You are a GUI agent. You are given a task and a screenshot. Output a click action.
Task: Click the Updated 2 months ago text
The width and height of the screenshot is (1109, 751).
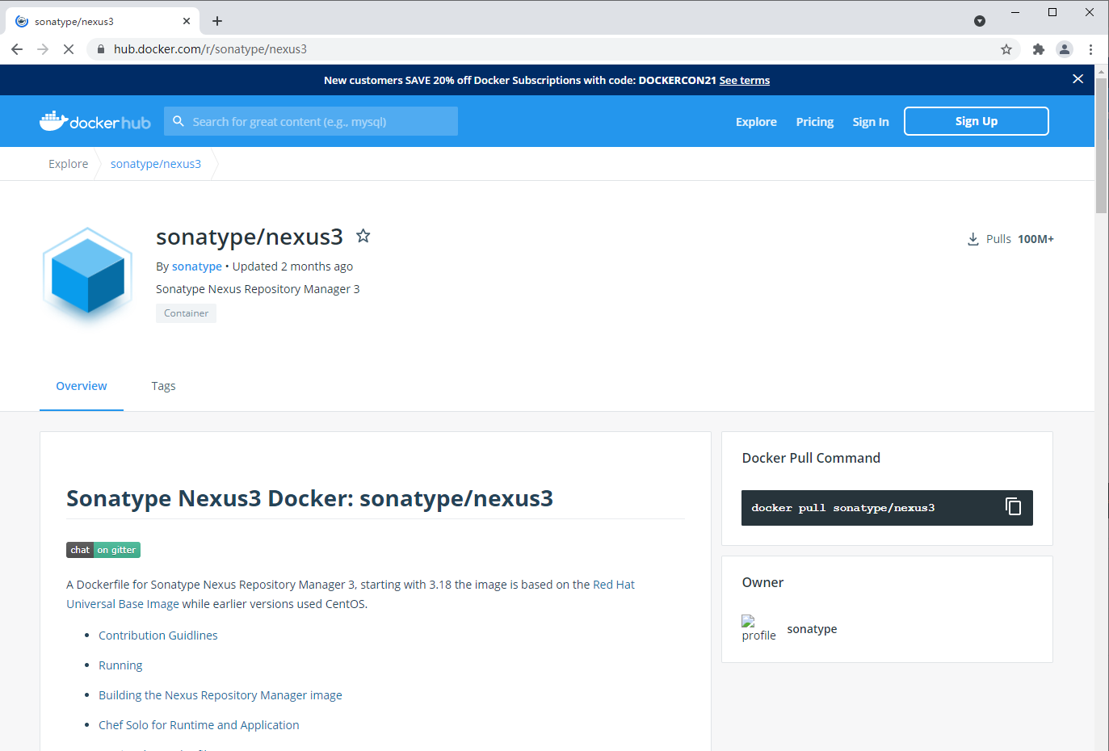coord(292,266)
